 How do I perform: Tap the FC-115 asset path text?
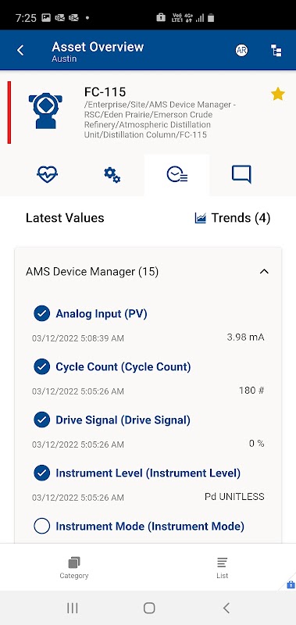click(x=160, y=120)
